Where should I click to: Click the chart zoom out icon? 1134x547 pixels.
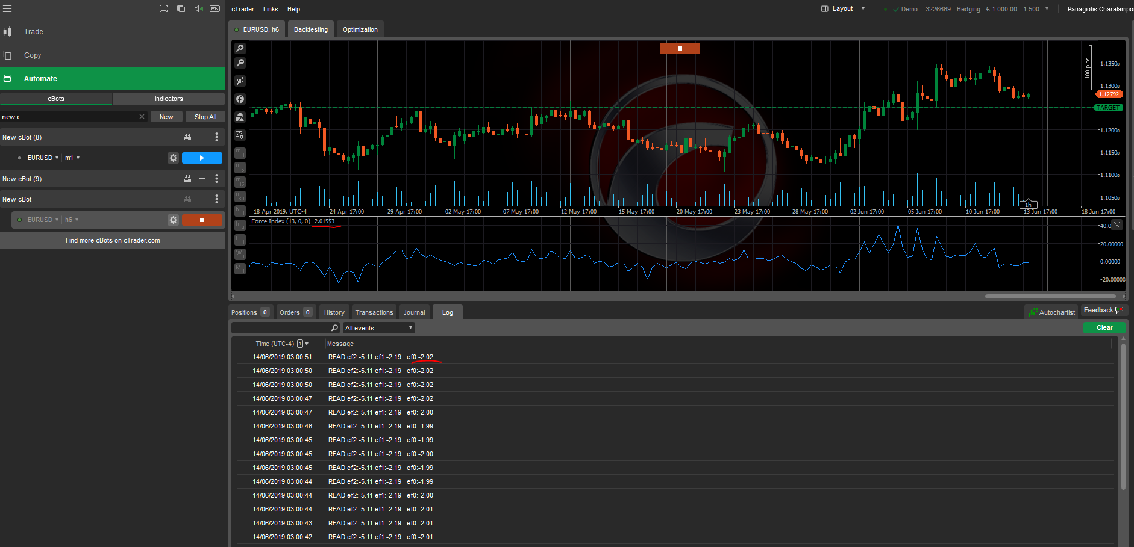(x=240, y=63)
